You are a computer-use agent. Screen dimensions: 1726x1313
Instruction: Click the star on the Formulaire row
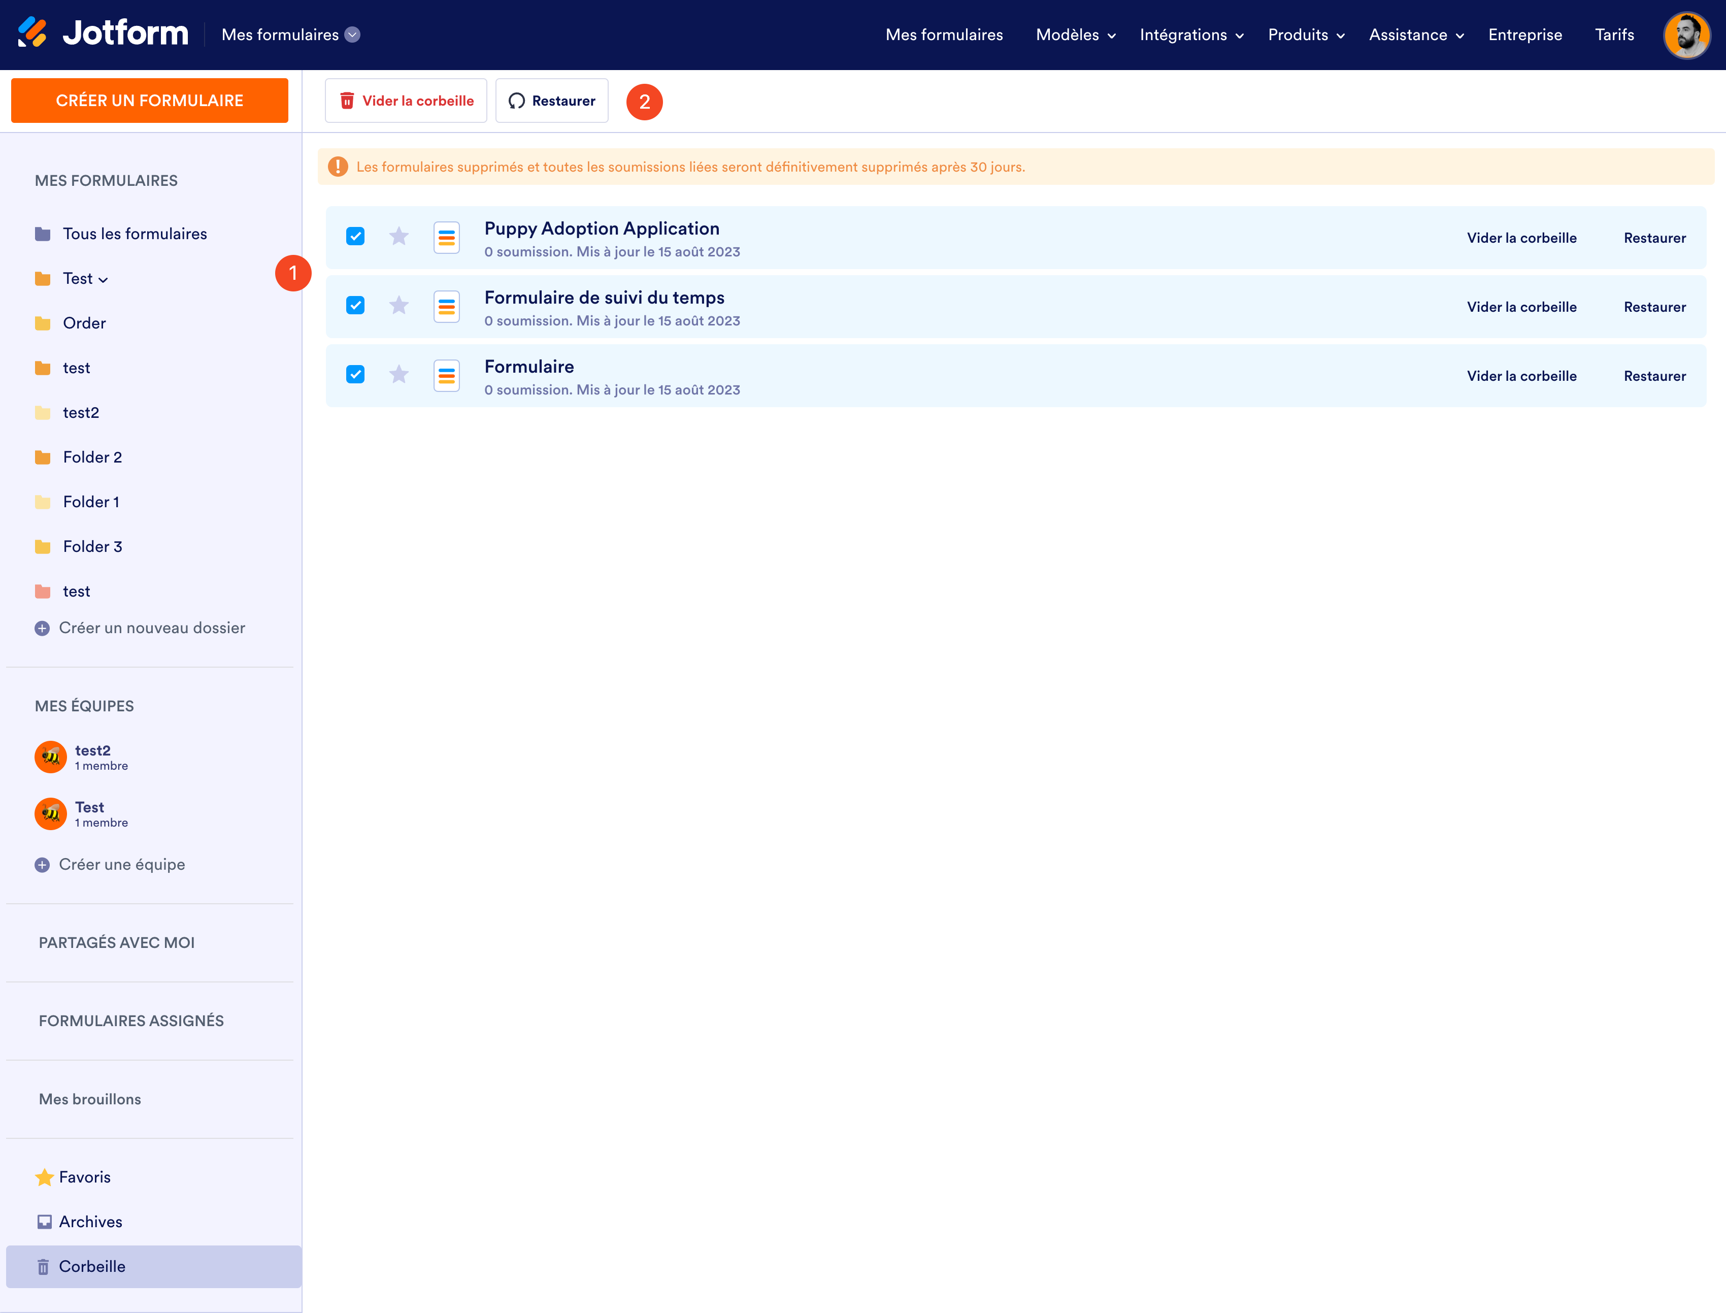tap(399, 374)
